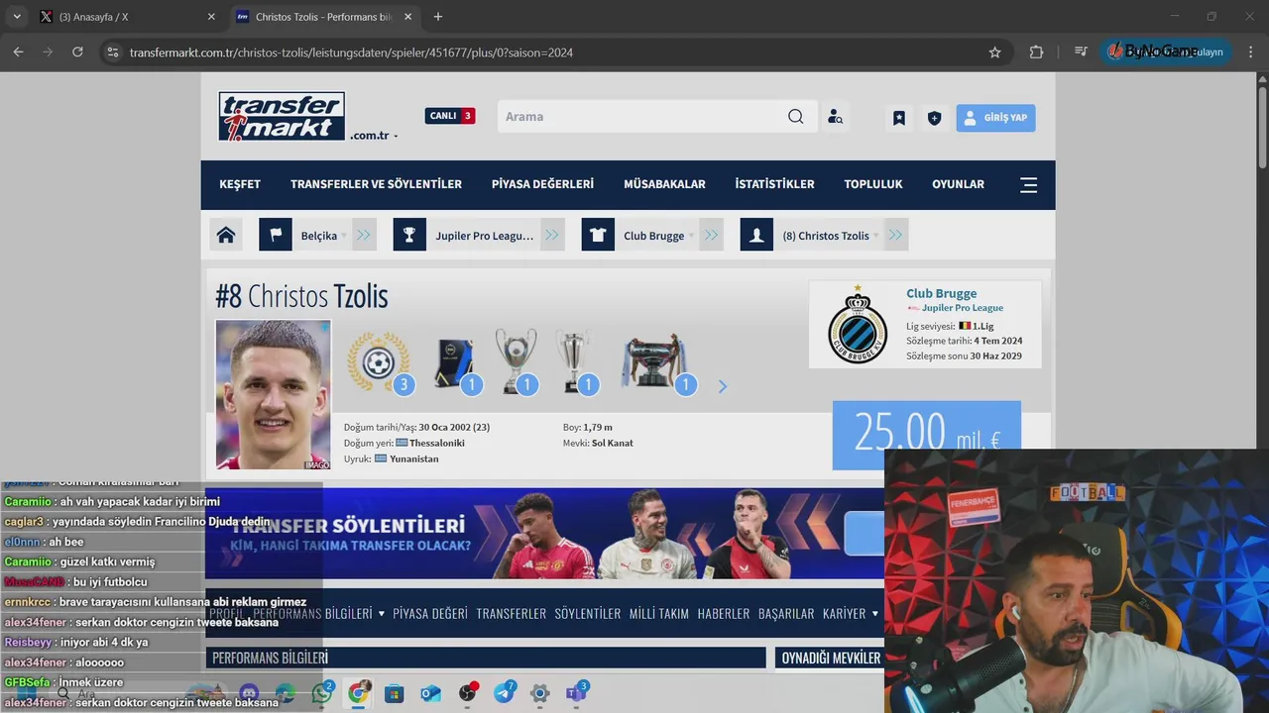This screenshot has width=1269, height=713.
Task: Open Telegram from the taskbar
Action: point(504,693)
